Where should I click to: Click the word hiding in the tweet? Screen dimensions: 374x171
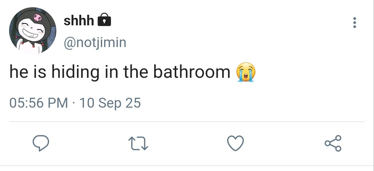point(75,72)
